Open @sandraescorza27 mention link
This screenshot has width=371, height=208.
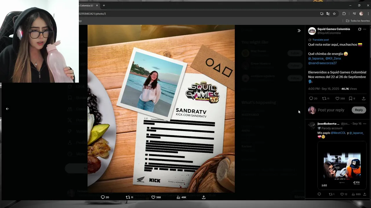322,63
